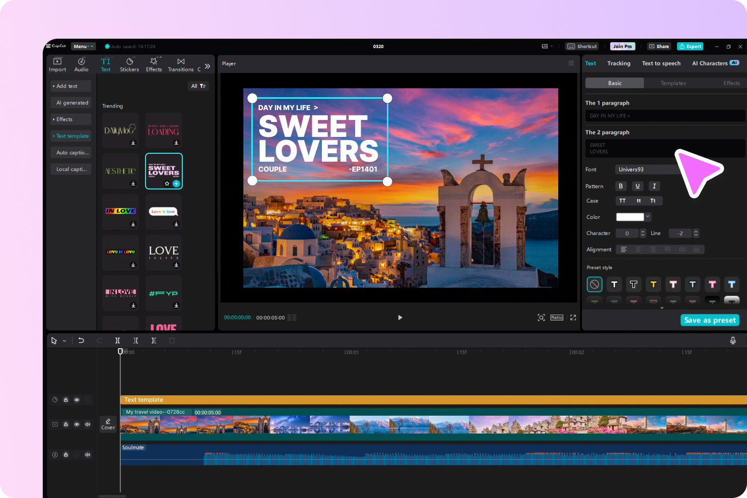Image resolution: width=747 pixels, height=498 pixels.
Task: Open the text Color dropdown
Action: (648, 217)
